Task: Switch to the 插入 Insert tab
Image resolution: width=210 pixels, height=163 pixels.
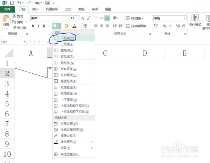Action: point(35,9)
